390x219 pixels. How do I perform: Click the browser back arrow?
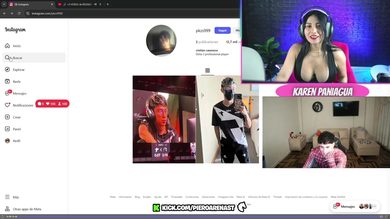pyautogui.click(x=4, y=13)
